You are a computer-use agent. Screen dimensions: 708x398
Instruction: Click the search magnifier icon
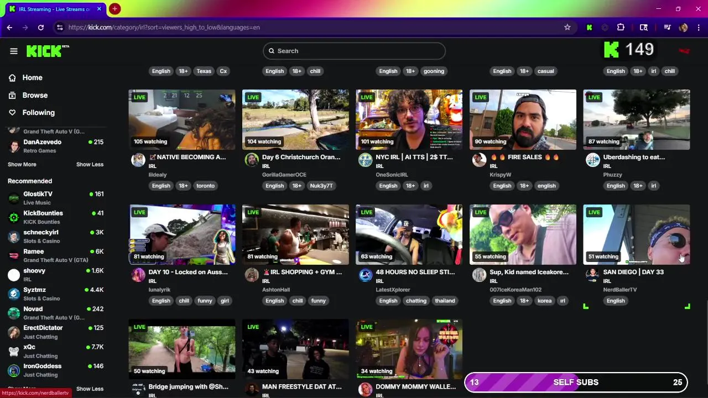[272, 51]
